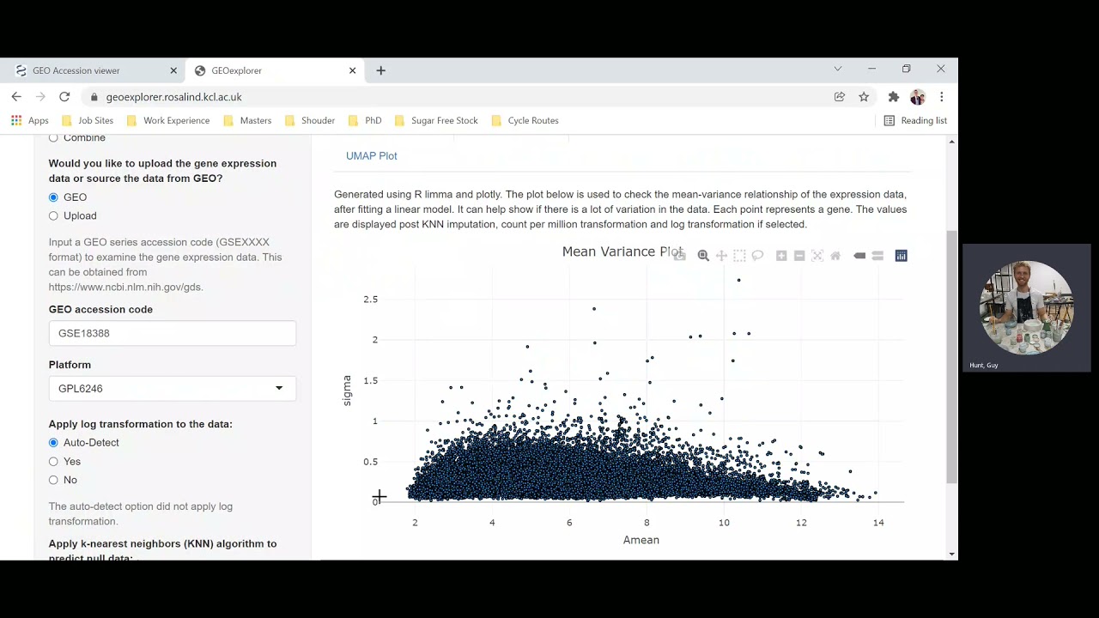Select the Lasso Select tool
The width and height of the screenshot is (1099, 618).
757,256
